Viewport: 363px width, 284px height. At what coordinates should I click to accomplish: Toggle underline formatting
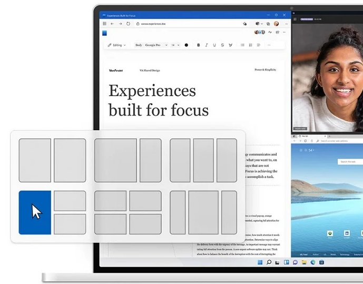214,45
